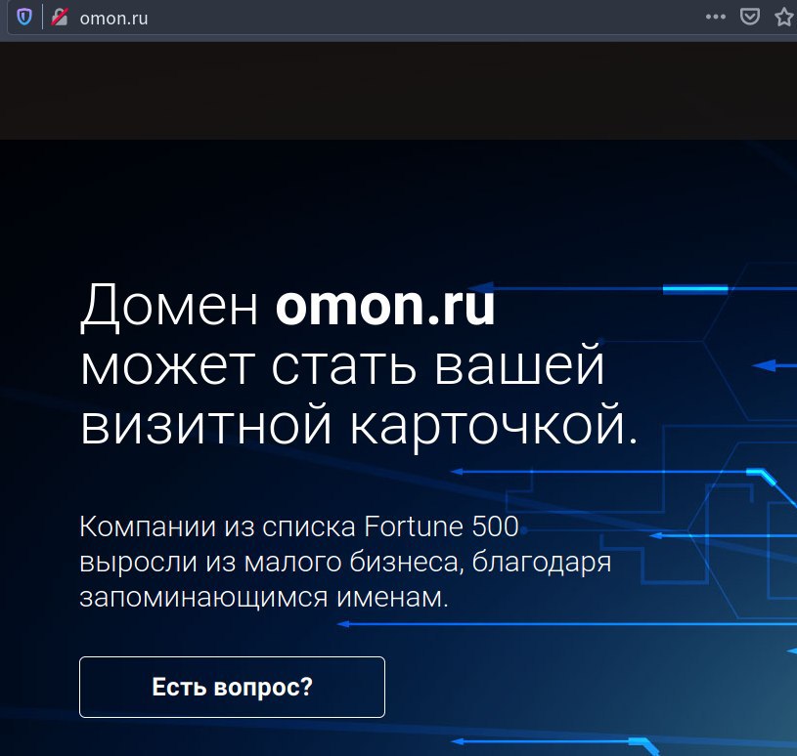The width and height of the screenshot is (797, 756).
Task: Click the "запоминающимся именам." text line
Action: [264, 597]
